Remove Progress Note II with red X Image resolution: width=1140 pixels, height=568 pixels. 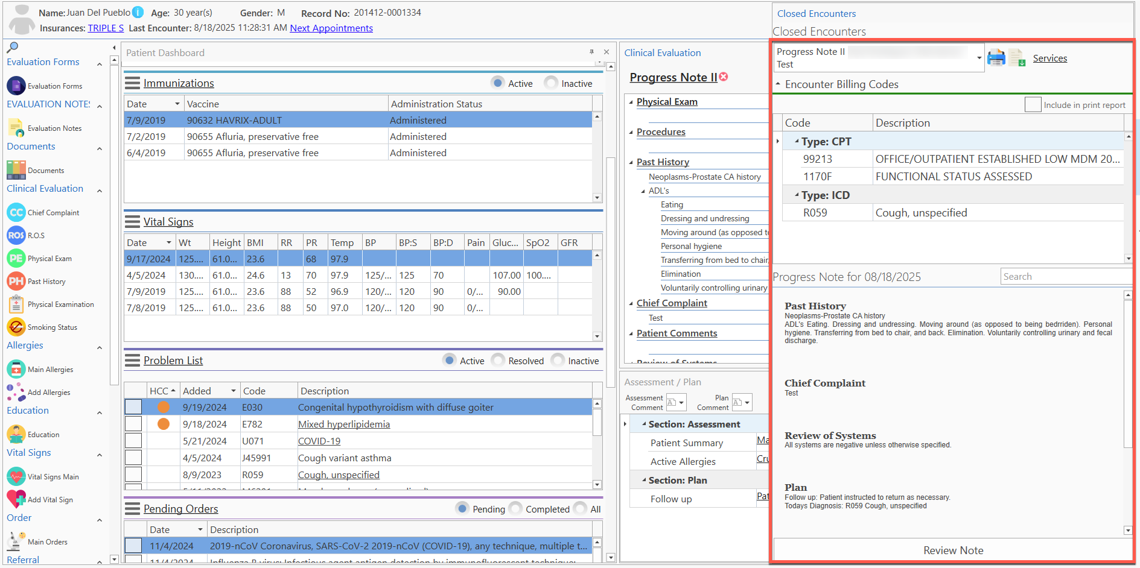click(724, 77)
